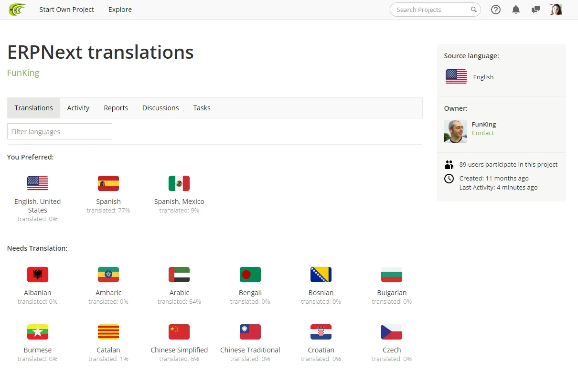Viewport: 578px width, 372px height.
Task: Click the Arabic language name
Action: point(179,293)
